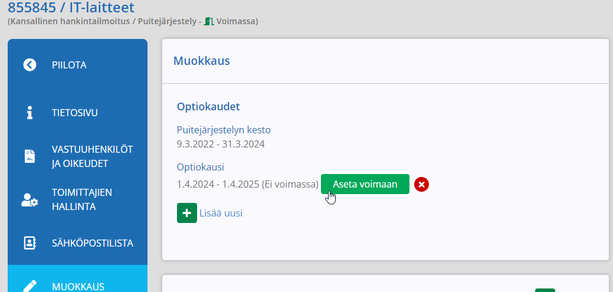
Task: Click the partially visible green button below
Action: [545, 290]
